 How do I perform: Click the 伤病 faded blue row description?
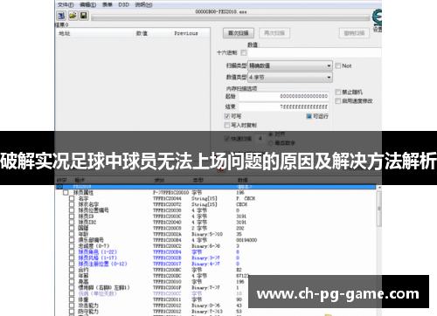98,293
